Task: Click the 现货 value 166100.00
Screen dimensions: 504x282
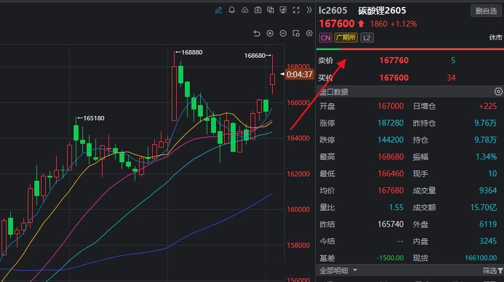Action: (481, 258)
